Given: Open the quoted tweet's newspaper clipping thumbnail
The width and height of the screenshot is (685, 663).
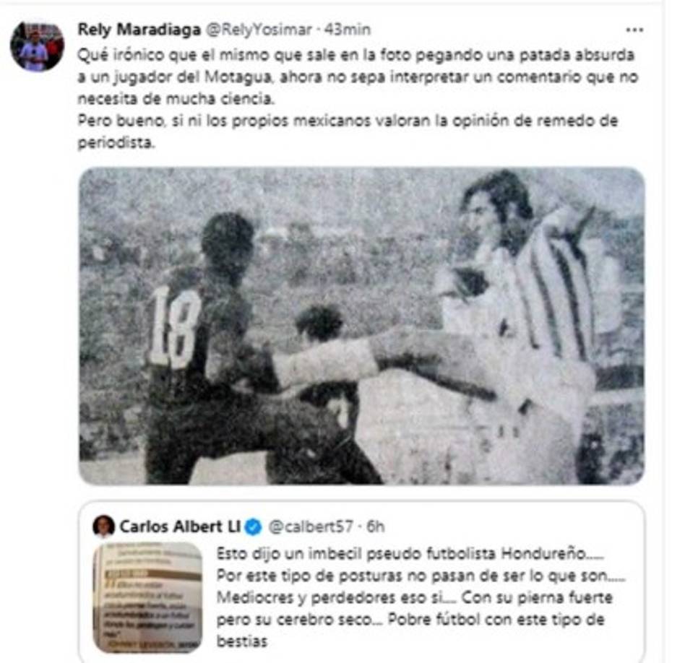Looking at the screenshot, I should click(147, 597).
